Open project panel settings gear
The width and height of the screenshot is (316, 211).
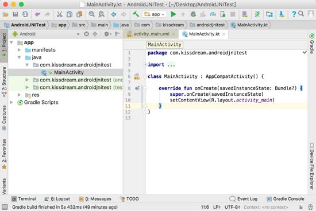coord(107,34)
